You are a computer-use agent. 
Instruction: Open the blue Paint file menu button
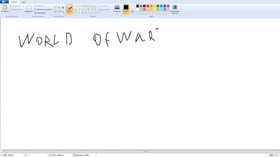(4, 2)
